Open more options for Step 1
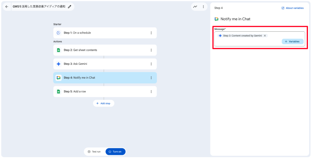Viewport: 312px width, 159px height. tap(151, 33)
